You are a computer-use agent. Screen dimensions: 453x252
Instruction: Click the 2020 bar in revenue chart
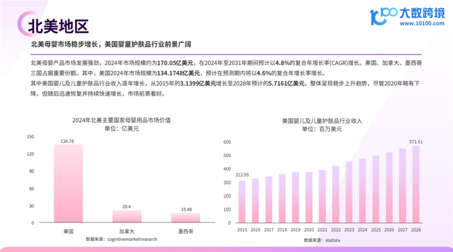[309, 199]
